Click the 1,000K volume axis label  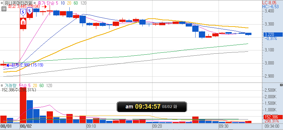pos(270,110)
